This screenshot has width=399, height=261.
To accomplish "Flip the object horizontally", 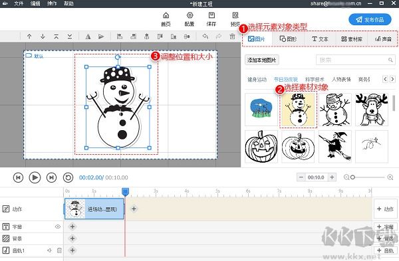I will (x=88, y=37).
